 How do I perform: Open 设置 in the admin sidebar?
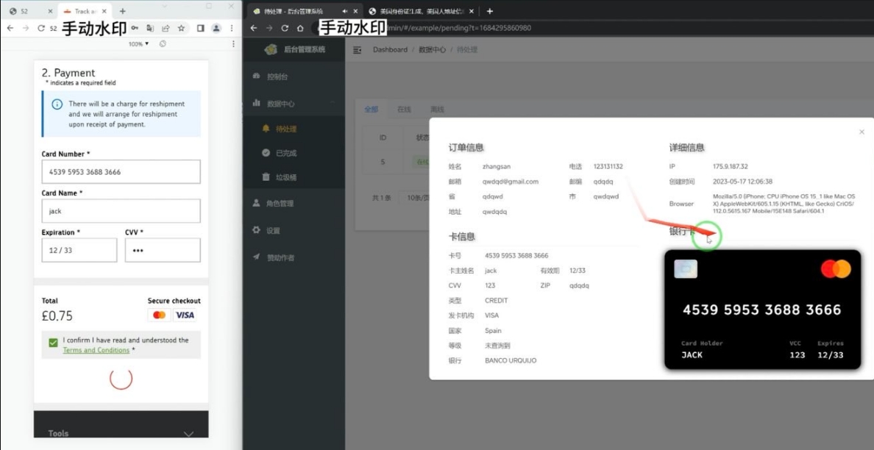(294, 231)
